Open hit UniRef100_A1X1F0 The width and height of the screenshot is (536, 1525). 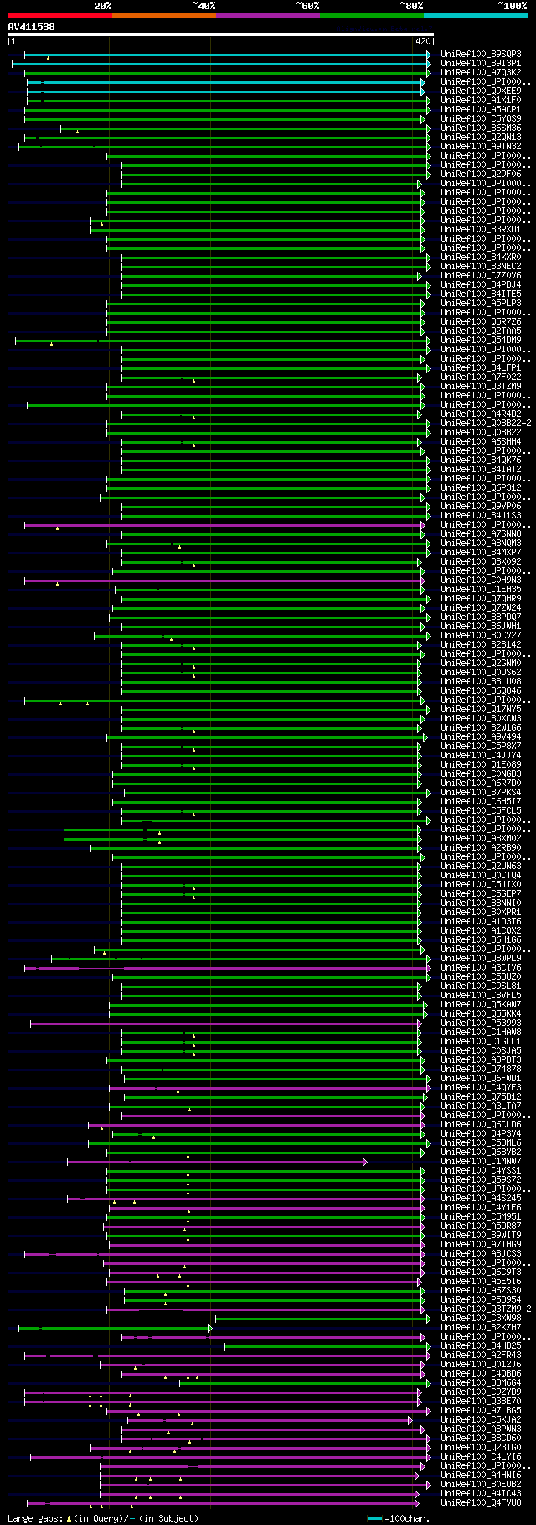tap(481, 100)
